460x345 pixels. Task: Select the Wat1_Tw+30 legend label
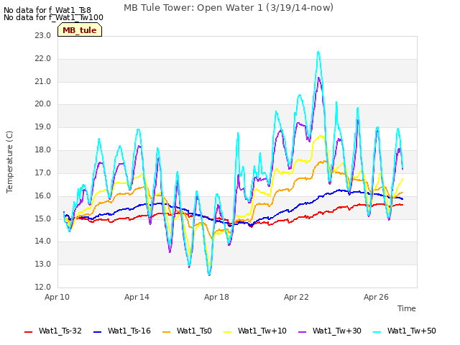(337, 331)
